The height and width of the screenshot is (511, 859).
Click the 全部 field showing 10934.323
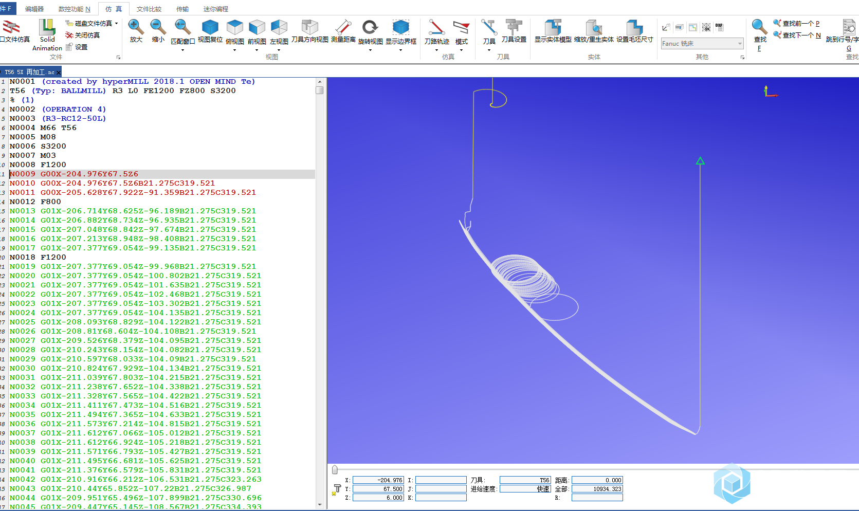coord(597,489)
